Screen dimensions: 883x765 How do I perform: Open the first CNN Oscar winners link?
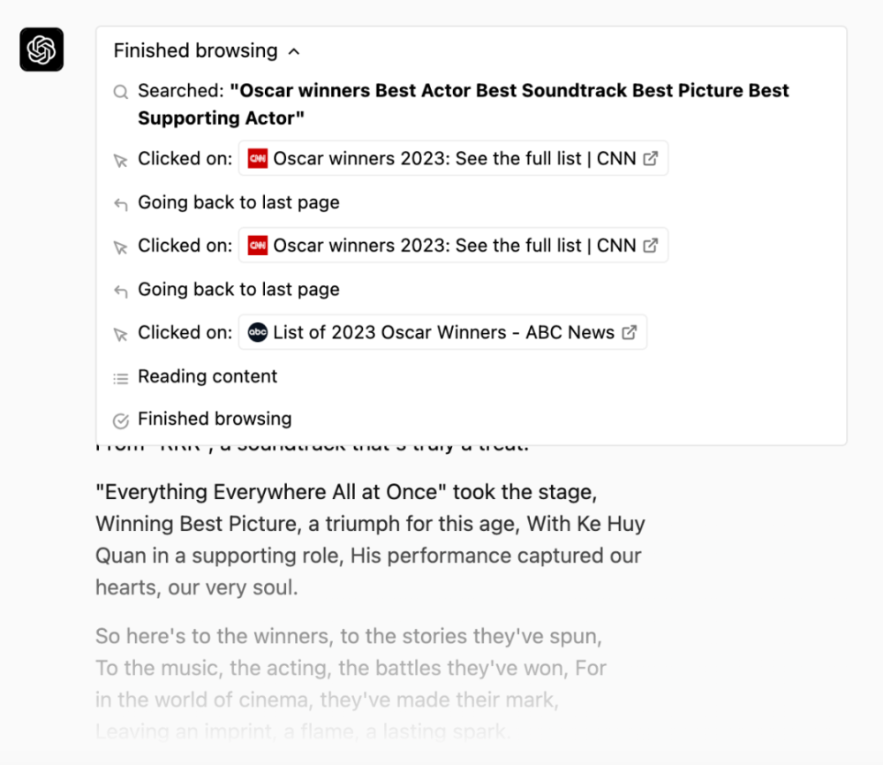tap(453, 159)
